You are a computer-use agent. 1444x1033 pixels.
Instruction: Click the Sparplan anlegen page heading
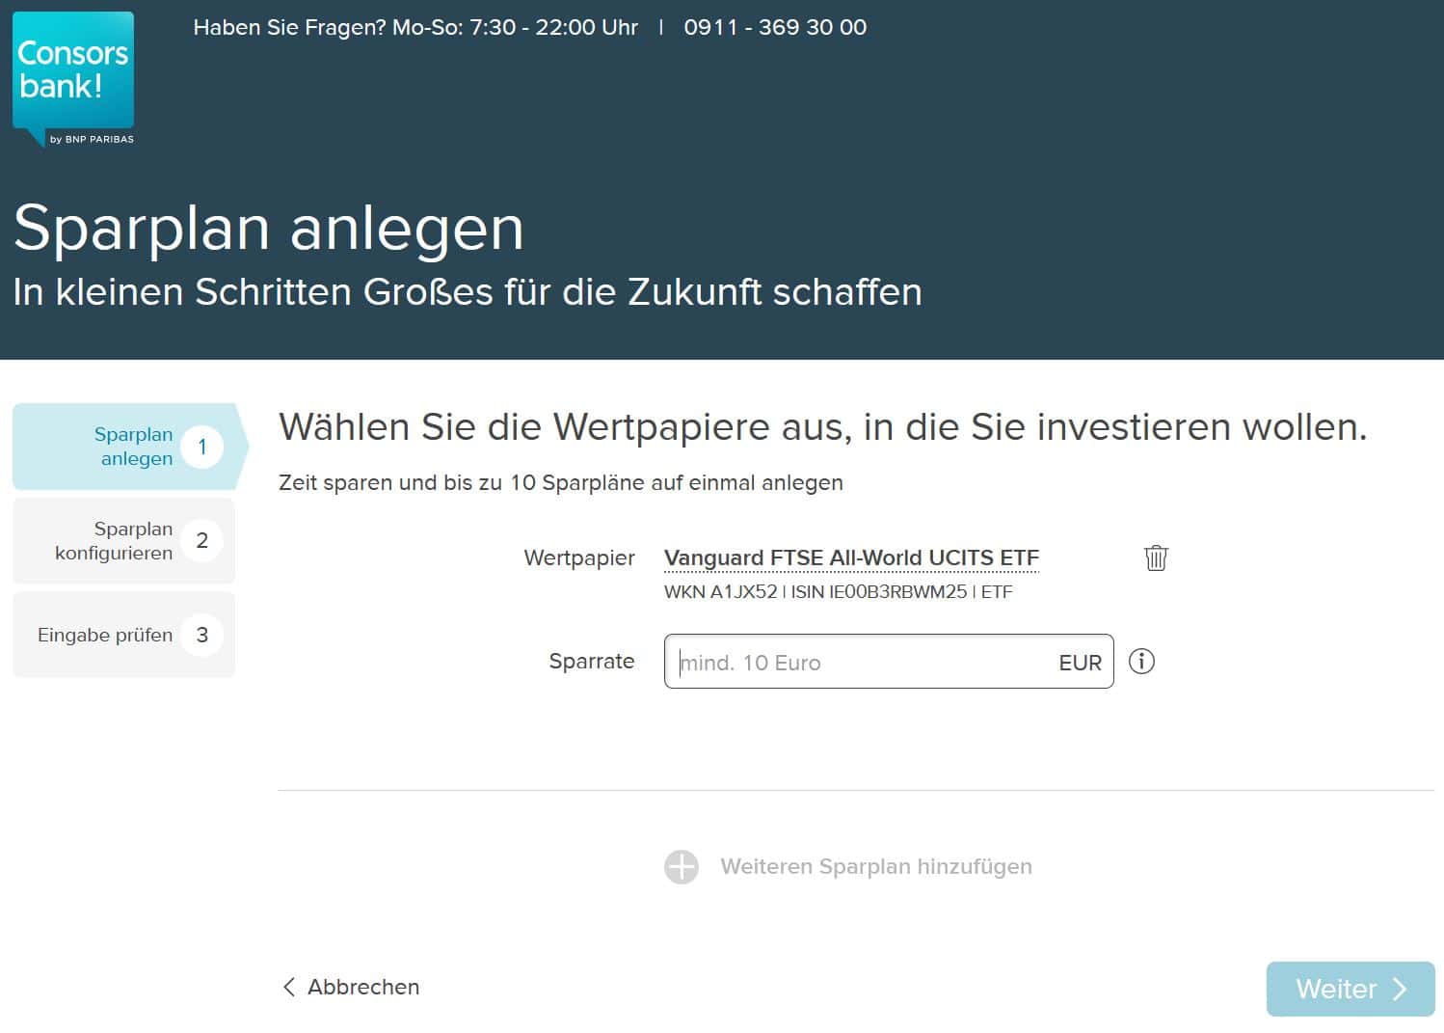coord(269,229)
